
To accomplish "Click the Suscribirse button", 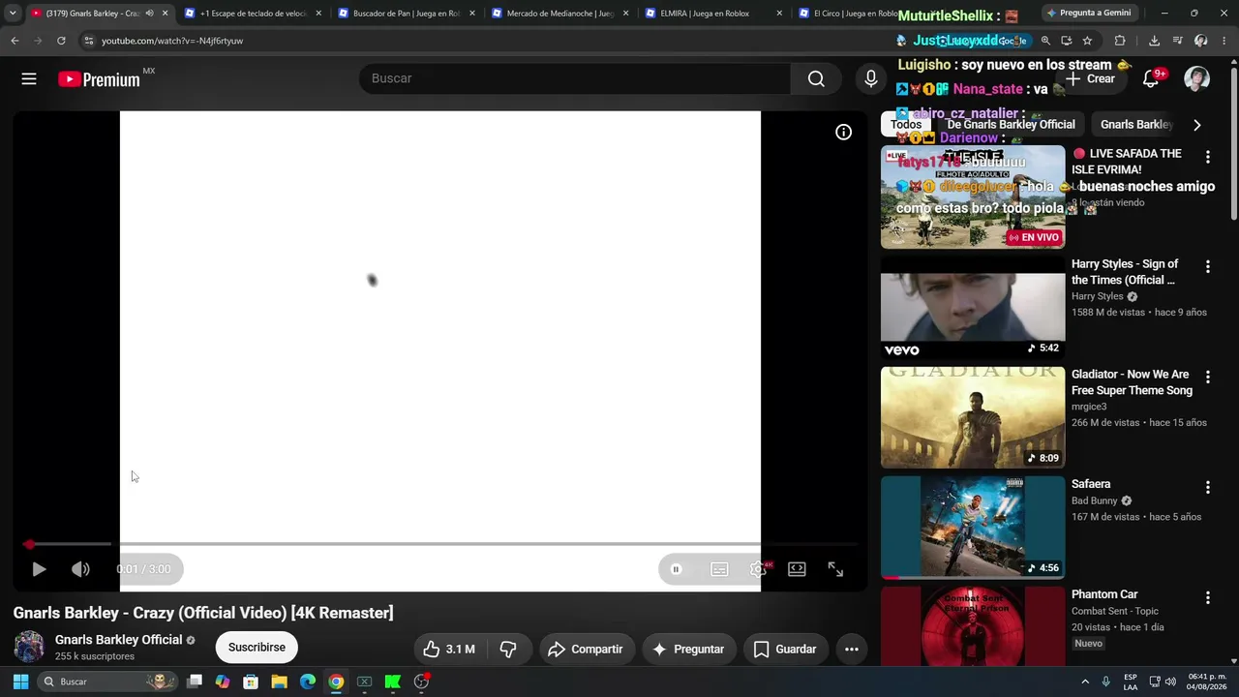I will (257, 648).
